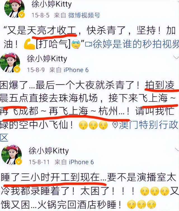The height and width of the screenshot is (211, 179).
Task: Click the iPhone 6 source on 15-8-11 post
Action: tap(81, 162)
